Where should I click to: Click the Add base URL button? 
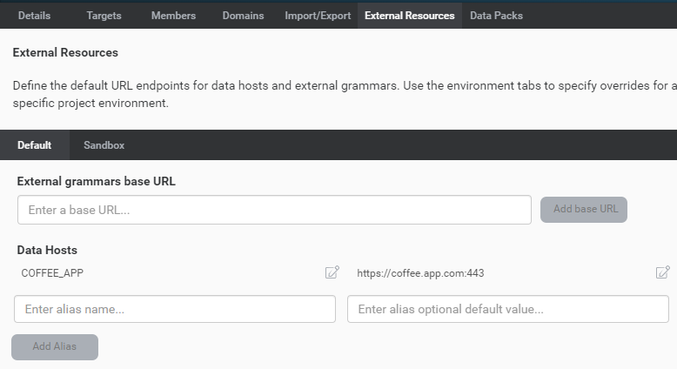584,209
